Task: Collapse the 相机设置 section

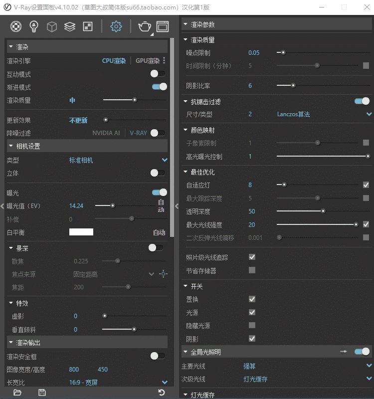Action: [x=87, y=146]
